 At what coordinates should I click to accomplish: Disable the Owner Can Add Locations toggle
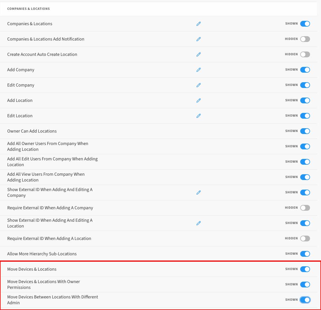(305, 131)
